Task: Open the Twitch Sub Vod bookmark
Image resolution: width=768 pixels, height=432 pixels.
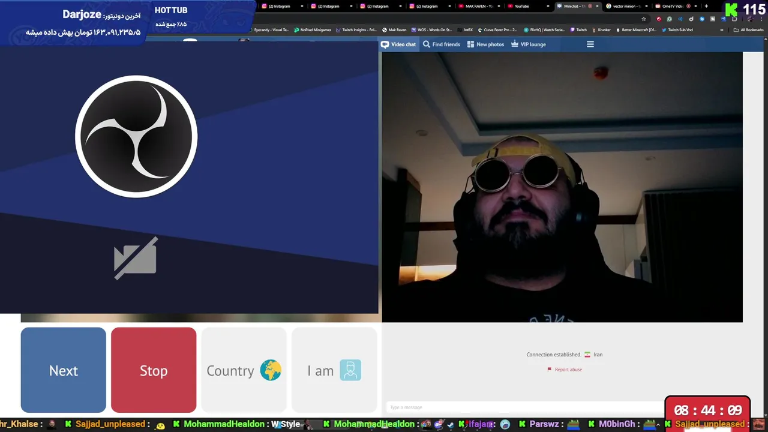Action: point(677,29)
